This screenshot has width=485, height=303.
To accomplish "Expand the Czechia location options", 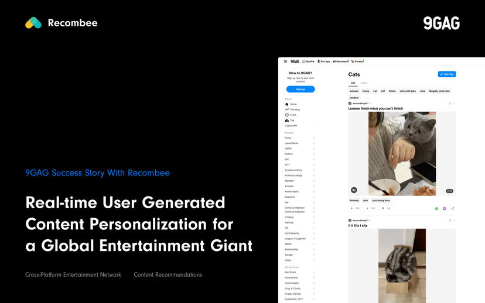I will coord(314,126).
